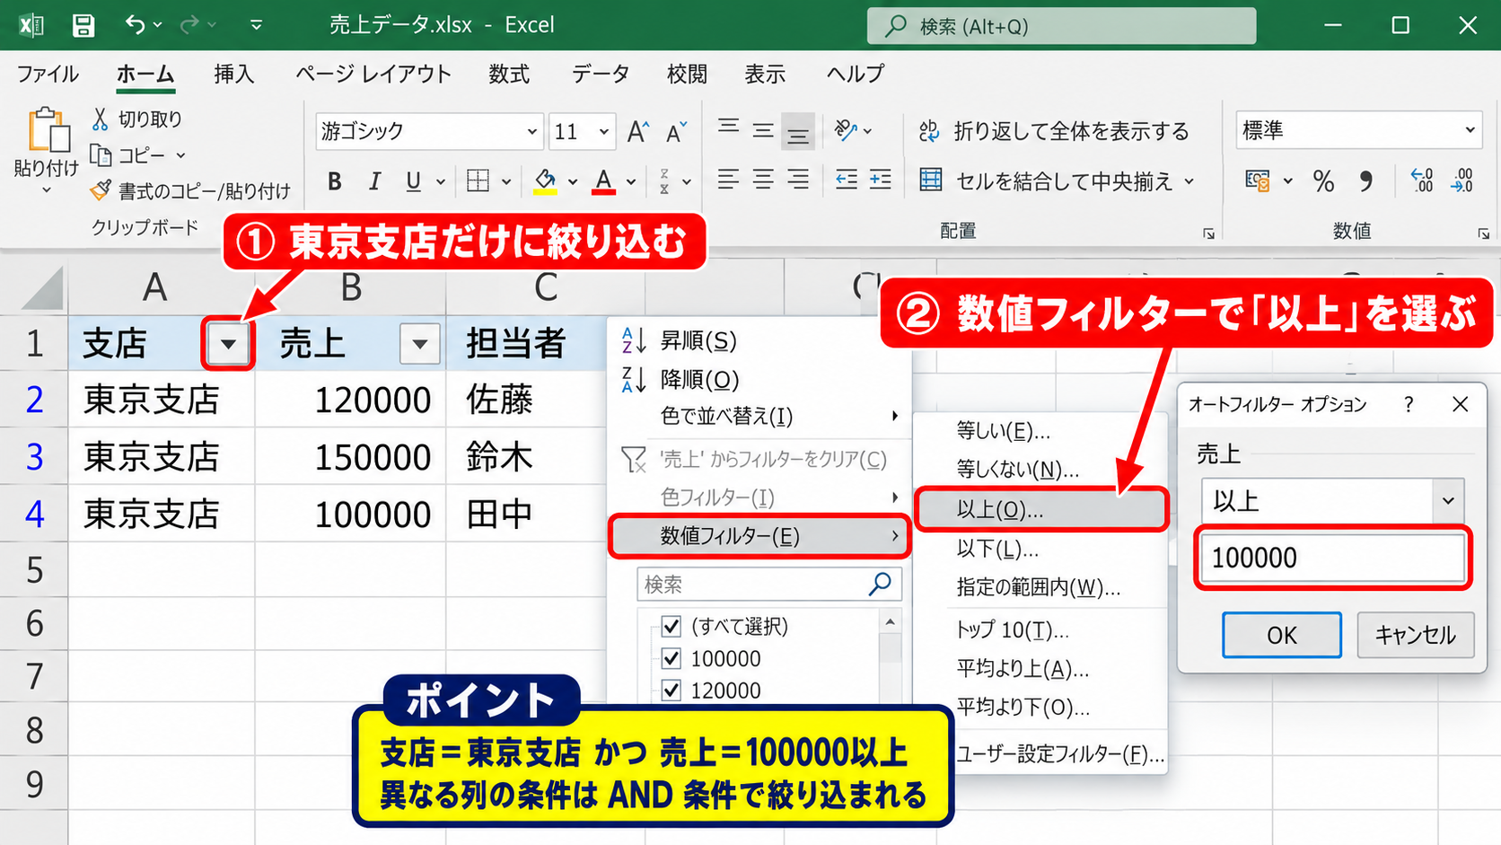Toggle Italic formatting

[374, 181]
